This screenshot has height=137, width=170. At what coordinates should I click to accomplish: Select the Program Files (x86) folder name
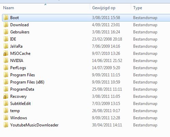pos(27,82)
